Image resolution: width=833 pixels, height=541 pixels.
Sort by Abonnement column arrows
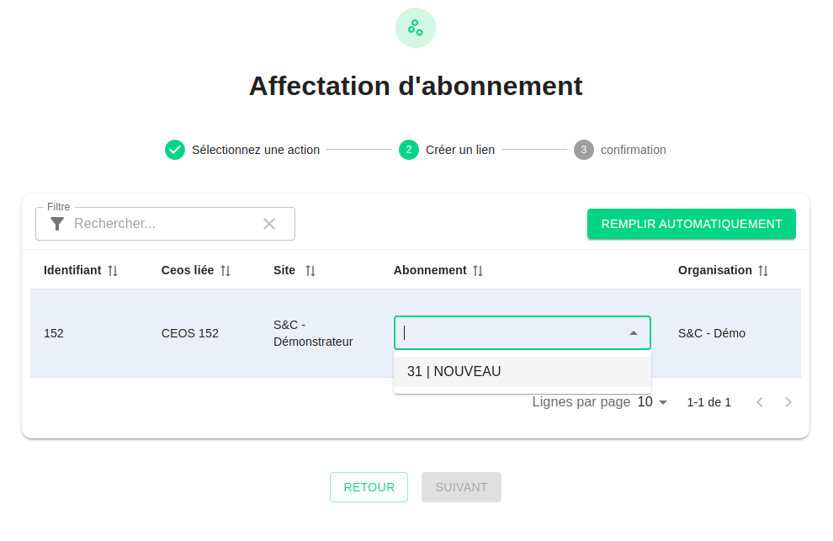click(478, 271)
